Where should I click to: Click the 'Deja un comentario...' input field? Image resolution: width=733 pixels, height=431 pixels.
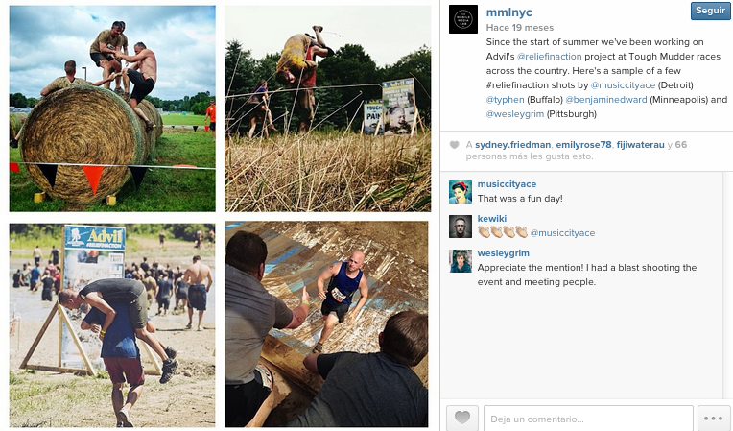click(588, 419)
